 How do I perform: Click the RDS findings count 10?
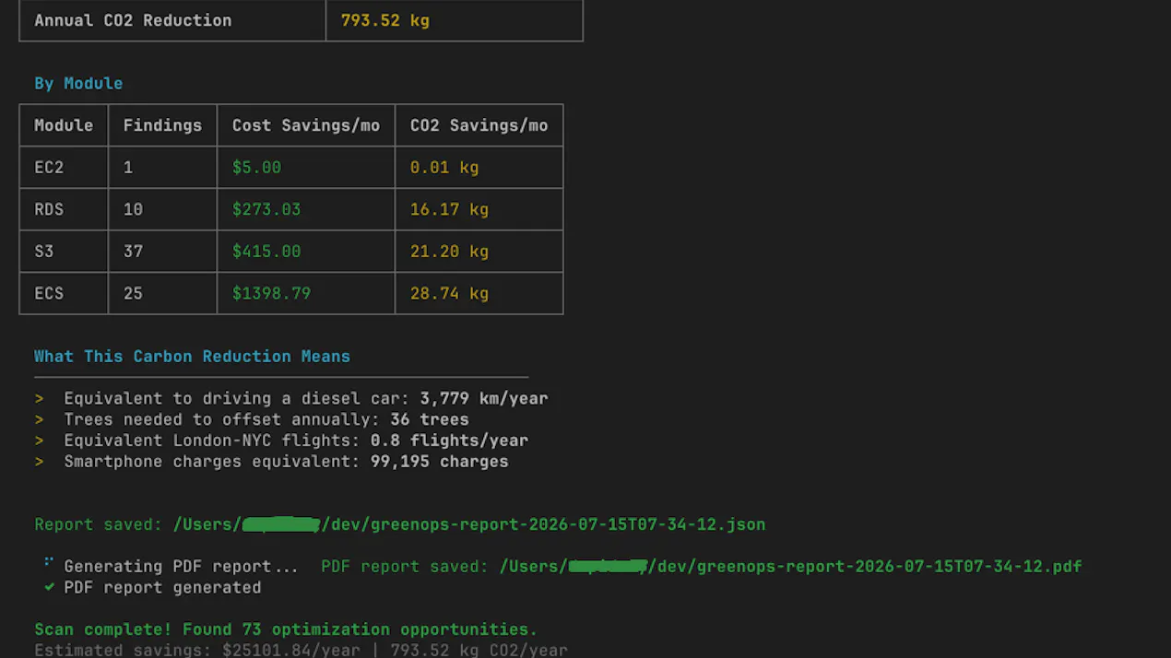(x=133, y=209)
